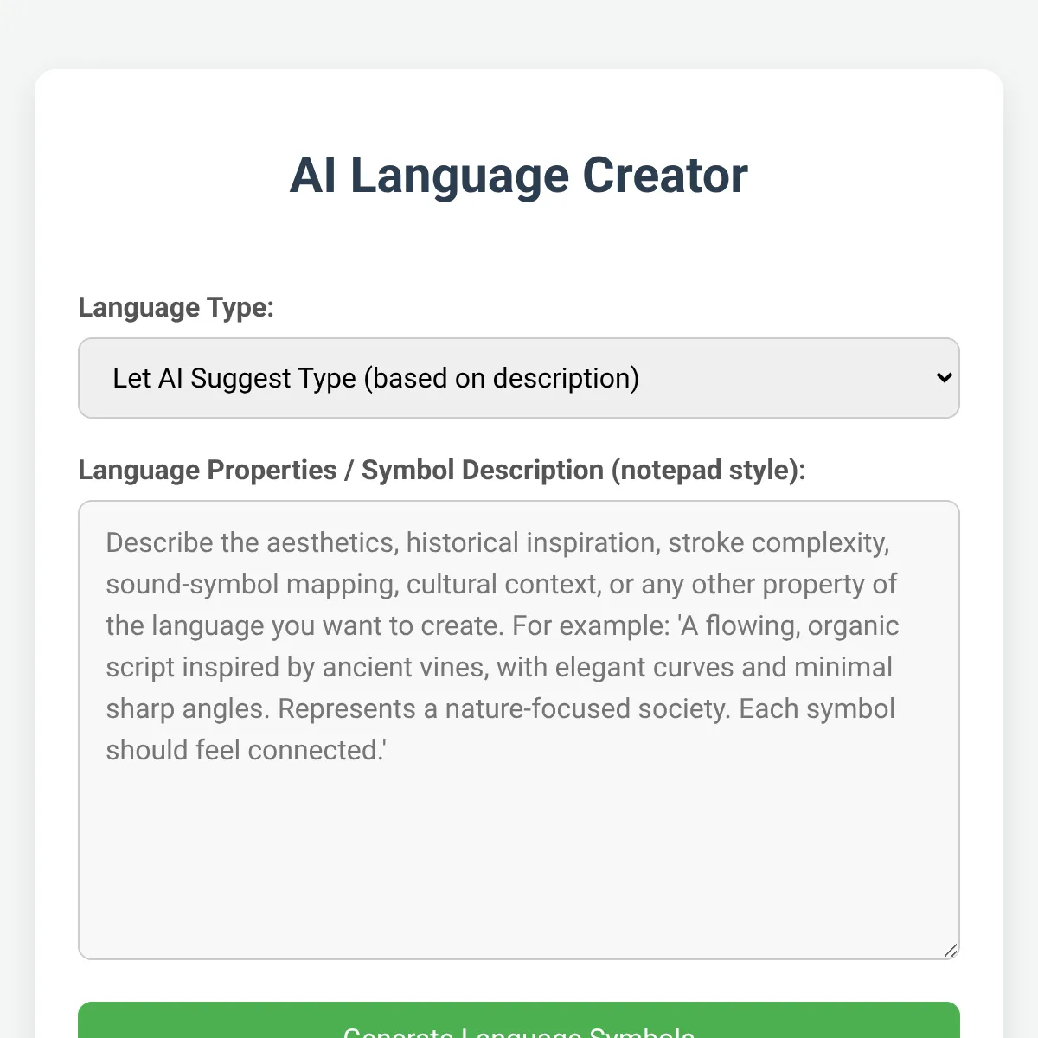Click the textarea resize grip icon
Image resolution: width=1038 pixels, height=1038 pixels.
point(951,950)
